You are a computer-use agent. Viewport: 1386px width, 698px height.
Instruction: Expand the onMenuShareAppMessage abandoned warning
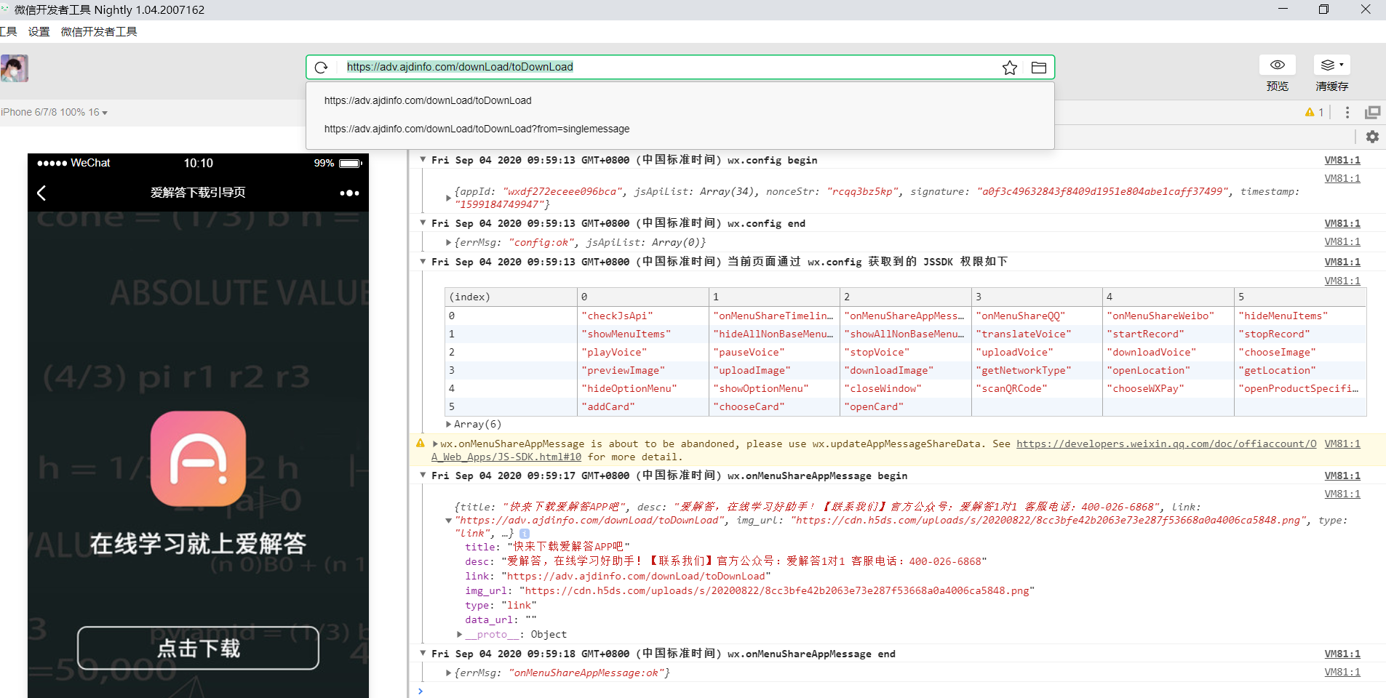tap(435, 444)
